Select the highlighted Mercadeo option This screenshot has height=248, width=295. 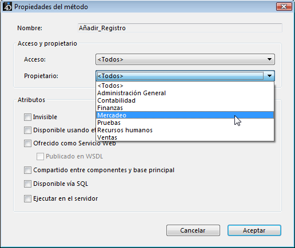tap(185, 115)
